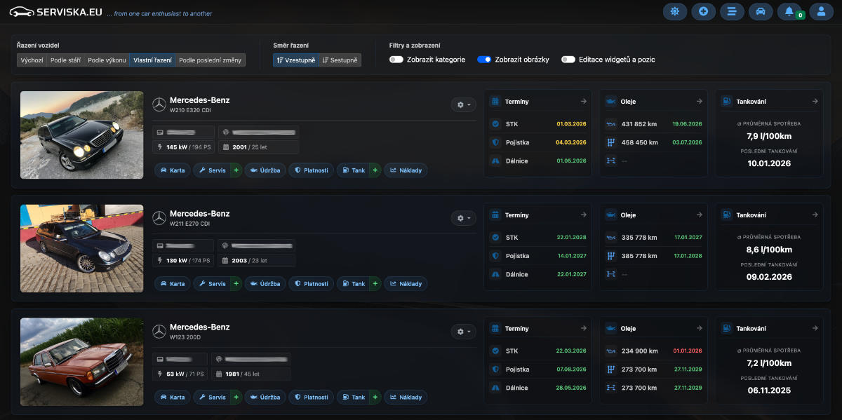Switch sort direction to Sestupně
This screenshot has width=842, height=420.
click(340, 60)
